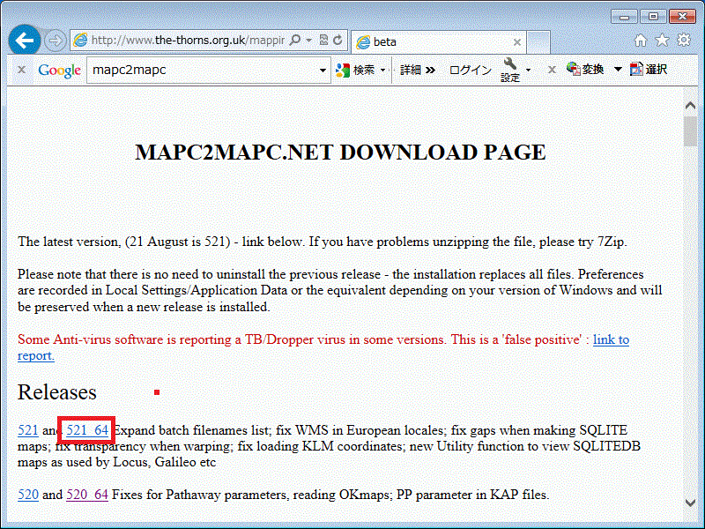
Task: Select the 'beta' browser tab
Action: click(438, 41)
